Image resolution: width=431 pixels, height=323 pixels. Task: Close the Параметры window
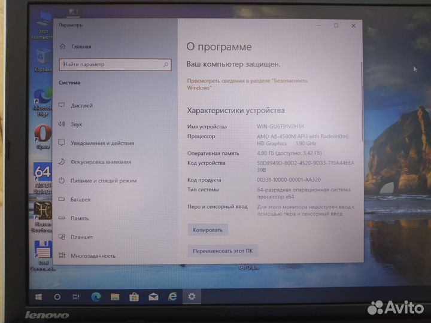tap(354, 26)
